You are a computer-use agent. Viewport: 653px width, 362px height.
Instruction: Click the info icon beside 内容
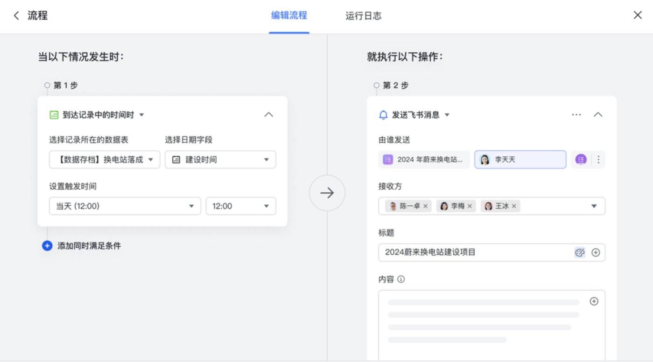click(x=401, y=279)
